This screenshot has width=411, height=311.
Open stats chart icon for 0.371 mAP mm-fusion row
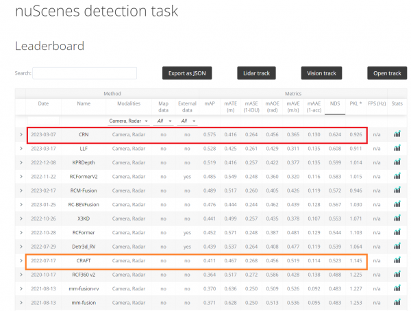point(397,302)
